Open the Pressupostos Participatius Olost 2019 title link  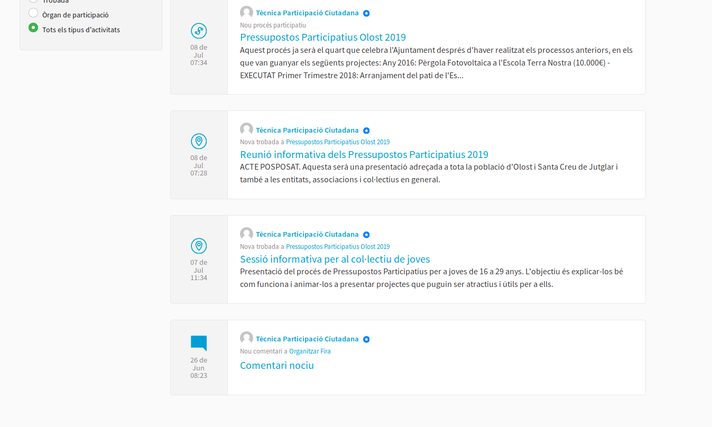coord(322,37)
